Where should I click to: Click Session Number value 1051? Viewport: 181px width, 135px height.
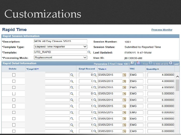tap(128, 42)
